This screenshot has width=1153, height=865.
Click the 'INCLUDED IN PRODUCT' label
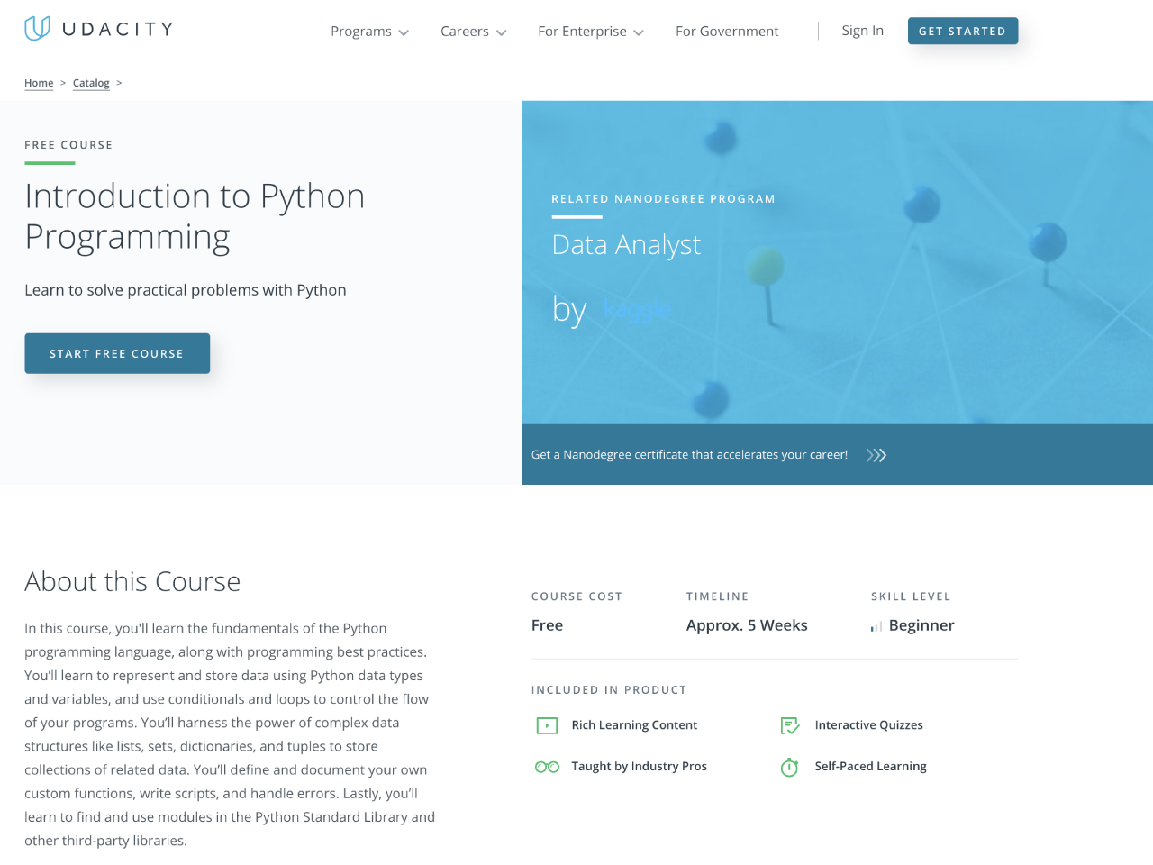609,690
